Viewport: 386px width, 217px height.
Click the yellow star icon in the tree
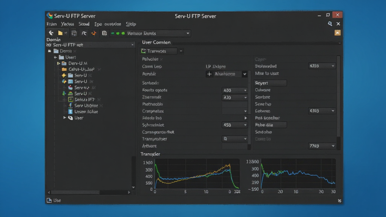coord(64,75)
